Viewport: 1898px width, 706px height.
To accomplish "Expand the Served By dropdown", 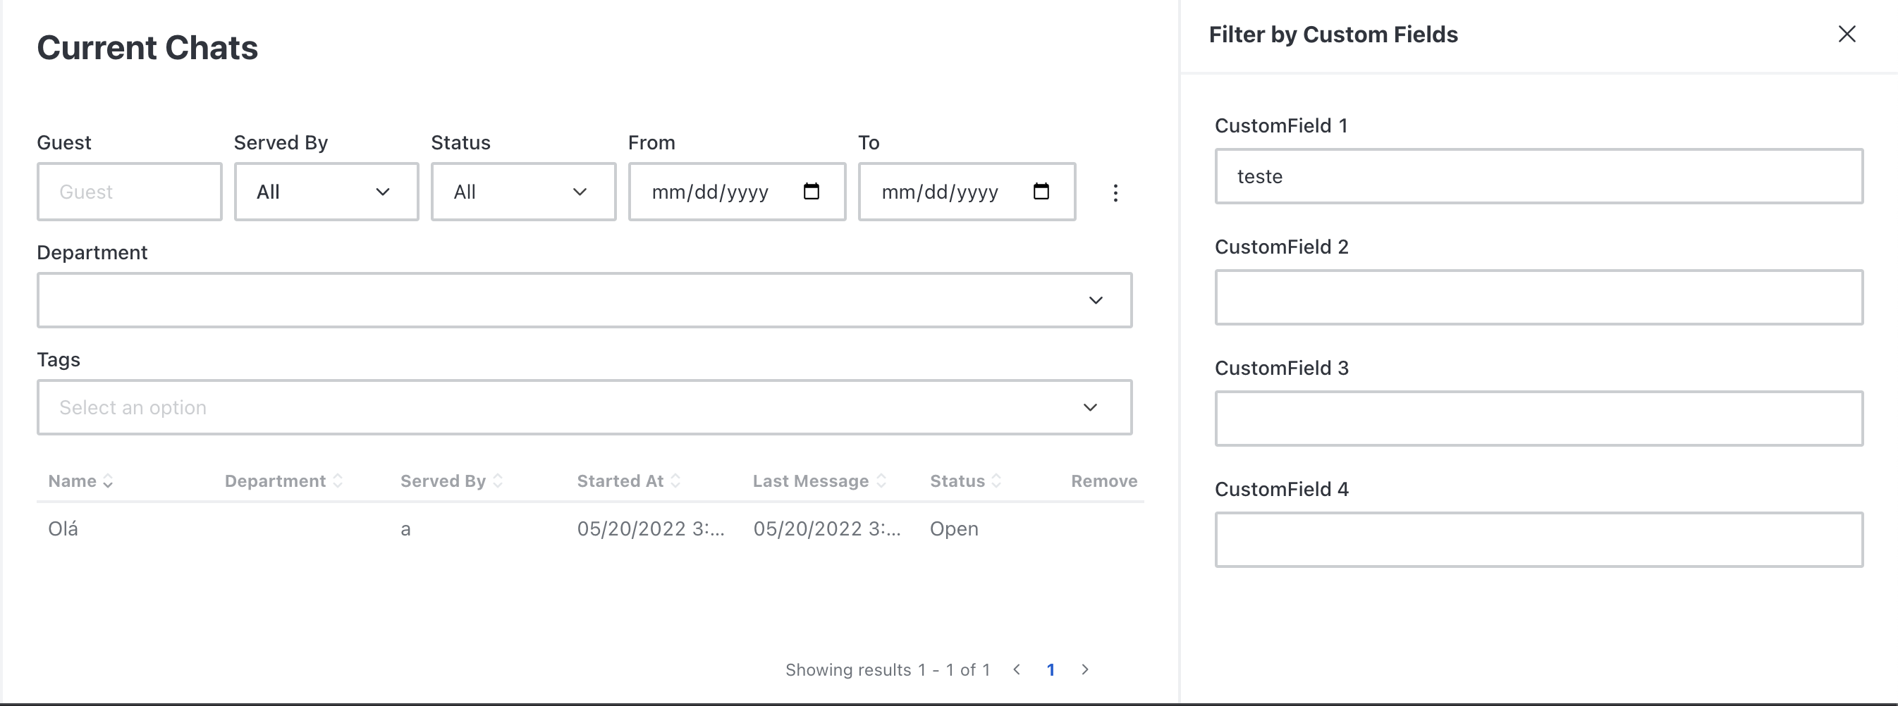I will tap(326, 192).
